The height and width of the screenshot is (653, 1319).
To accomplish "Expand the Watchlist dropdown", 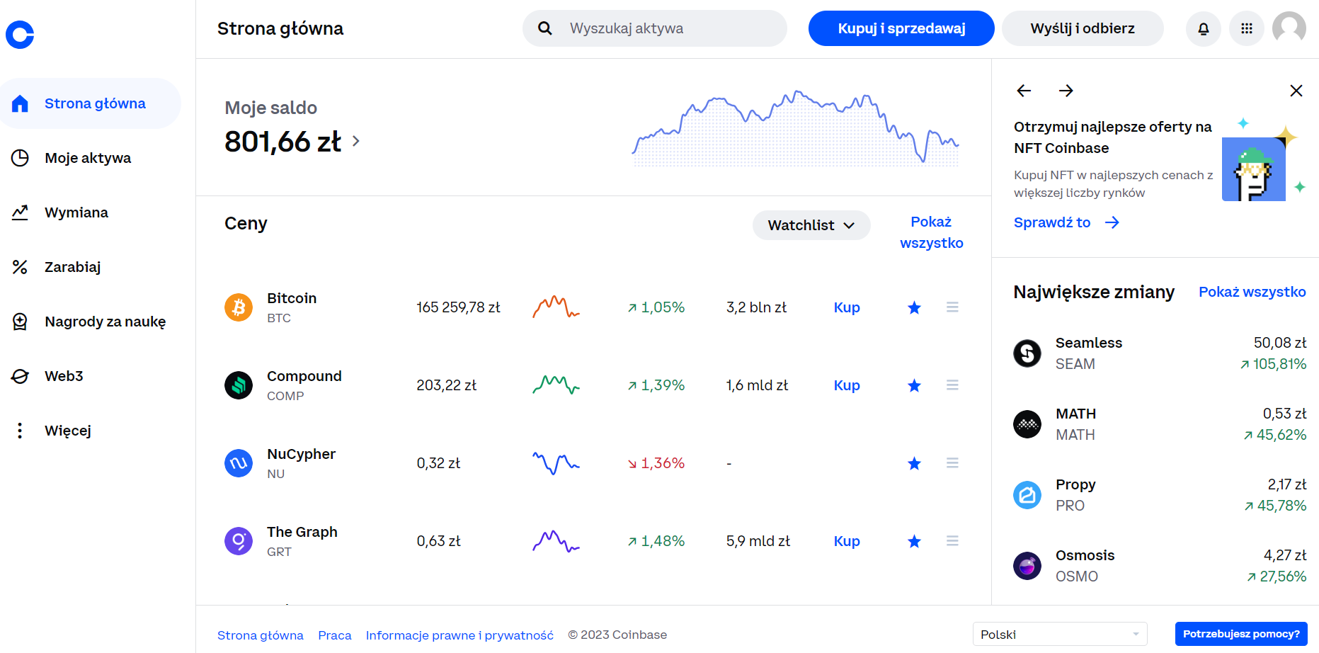I will [811, 225].
